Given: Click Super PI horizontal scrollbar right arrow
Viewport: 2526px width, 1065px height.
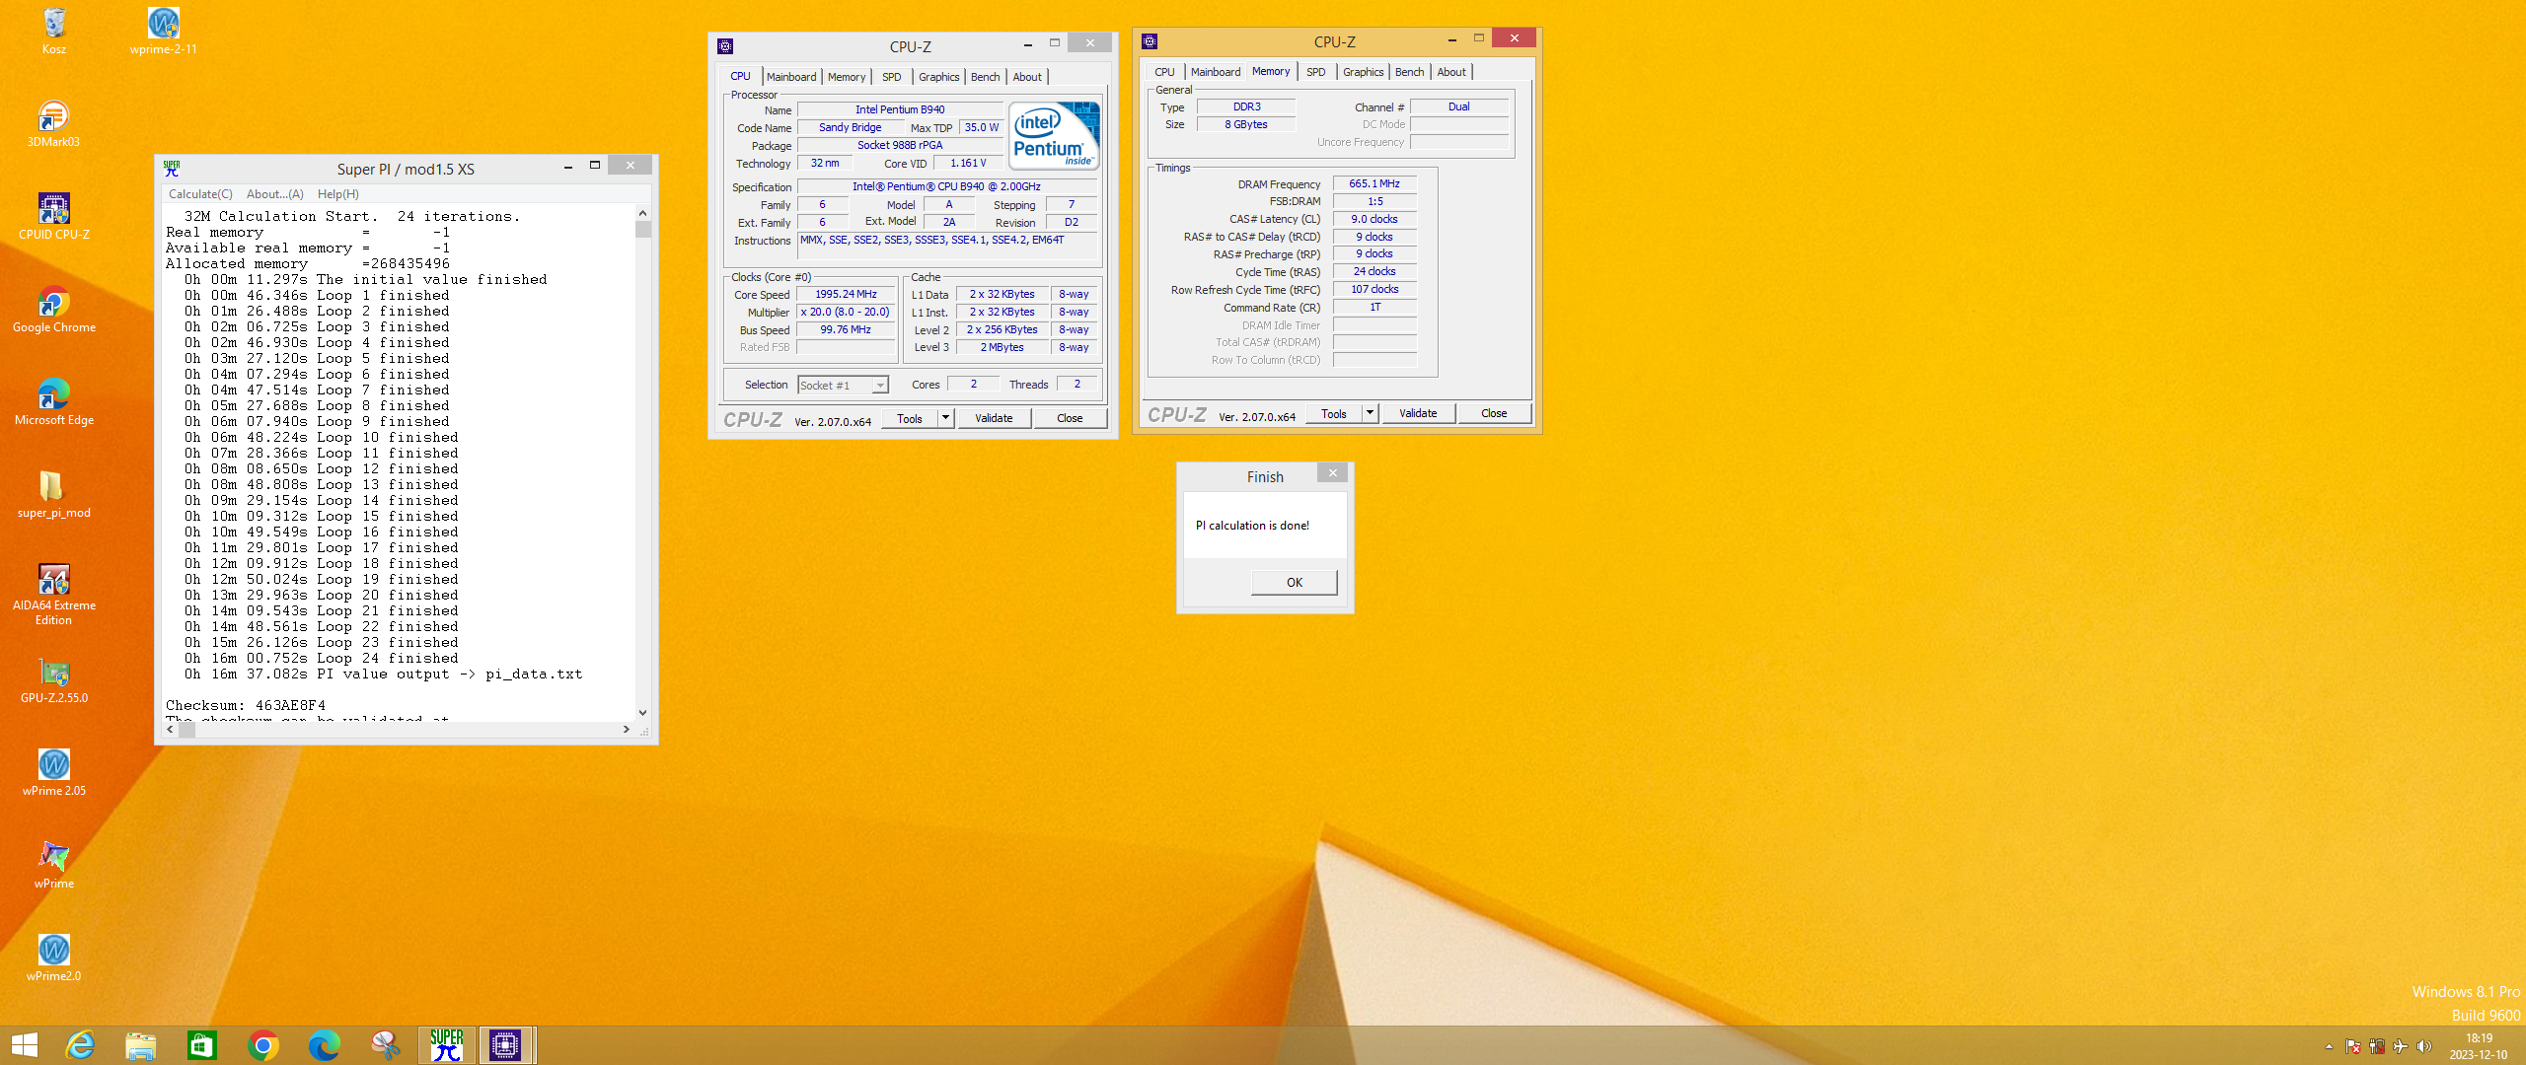Looking at the screenshot, I should click(626, 730).
